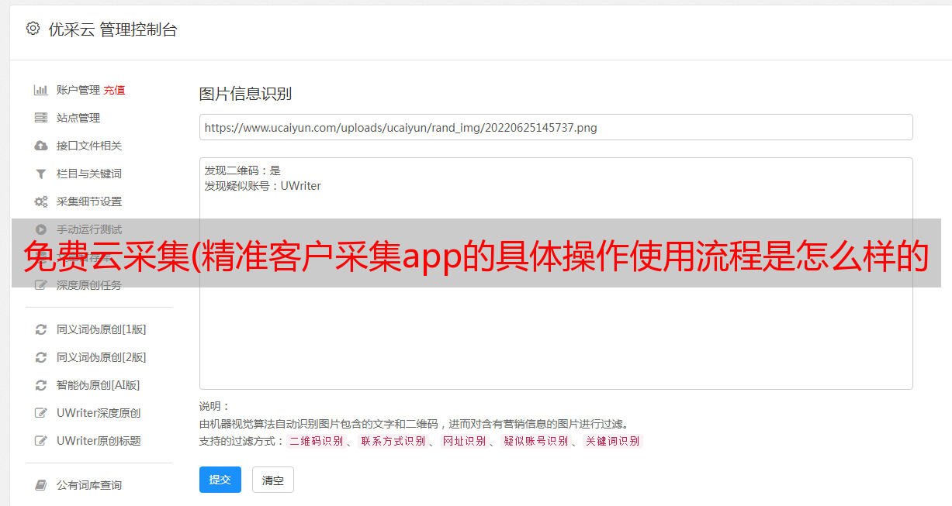Click the 关键词识别 tag
The image size is (952, 506).
612,441
